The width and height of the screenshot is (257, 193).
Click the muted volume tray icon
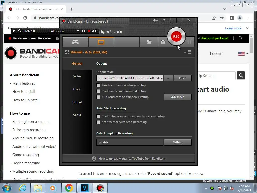[x=232, y=188]
